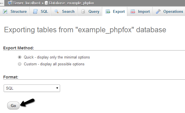Click the Import tab icon
Viewport: 185px width, 113px height.
click(x=133, y=11)
